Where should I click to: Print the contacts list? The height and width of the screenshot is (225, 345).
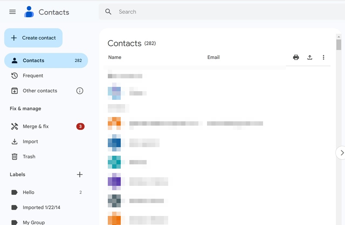[x=296, y=57]
